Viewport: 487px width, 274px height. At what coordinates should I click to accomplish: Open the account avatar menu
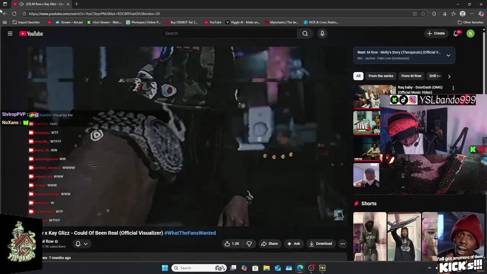click(471, 33)
